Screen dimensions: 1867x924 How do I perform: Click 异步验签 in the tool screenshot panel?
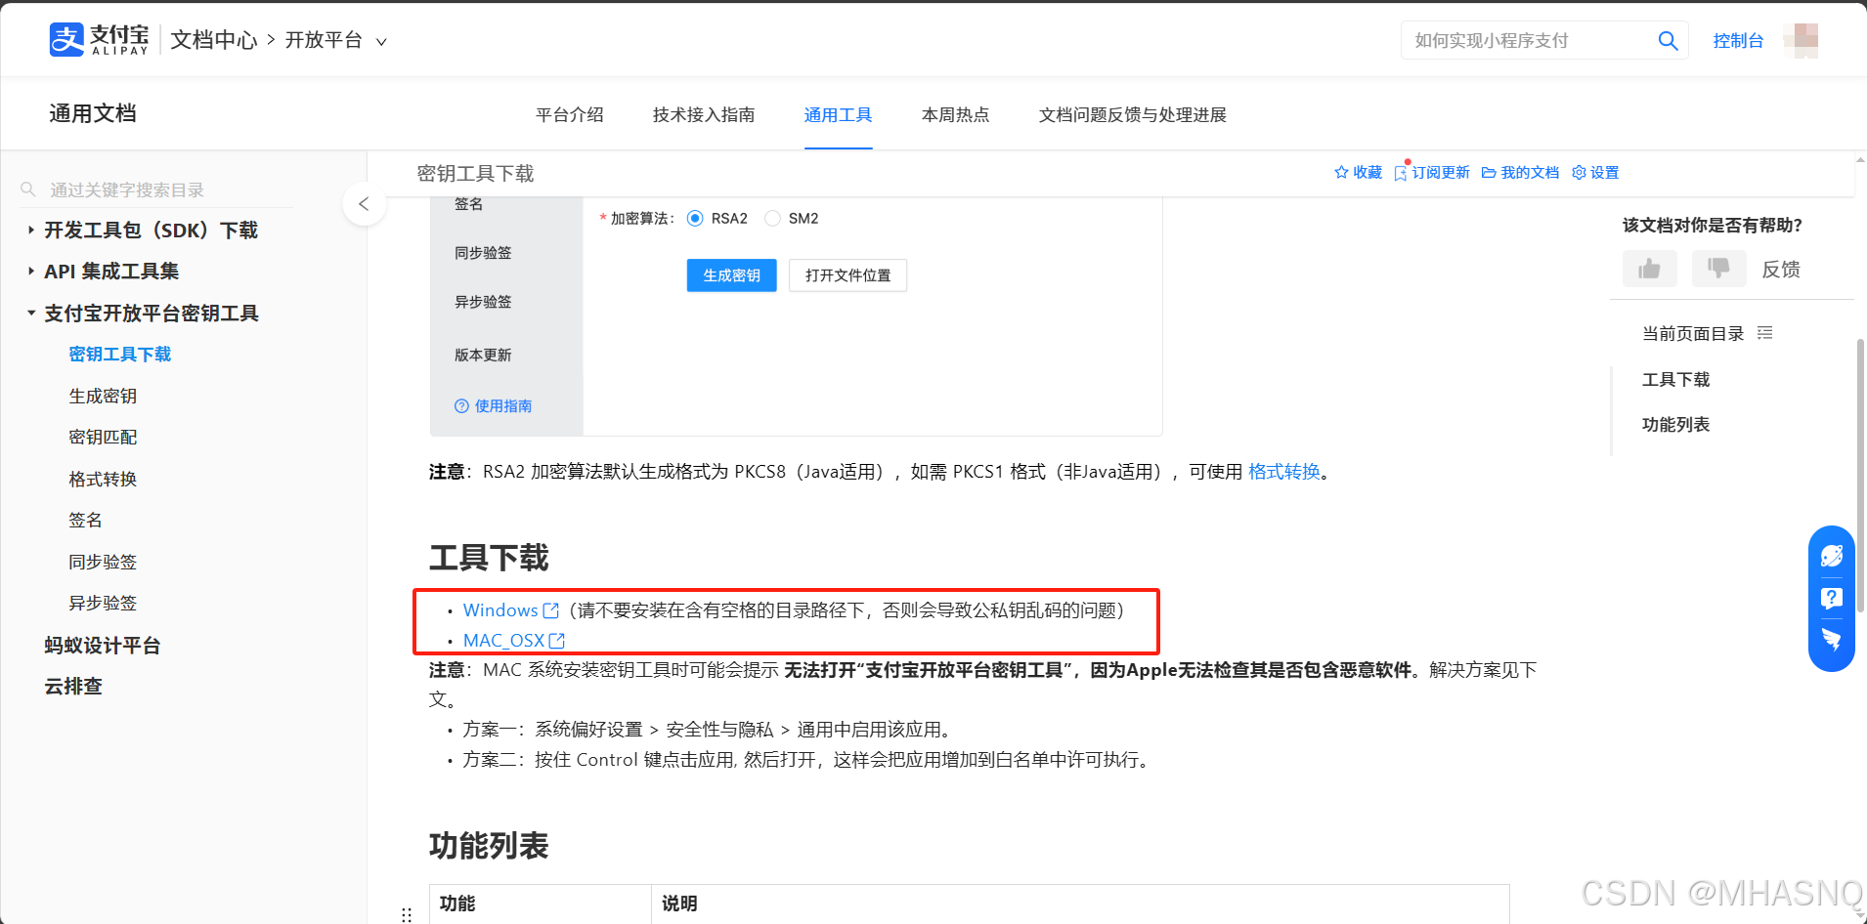point(483,302)
